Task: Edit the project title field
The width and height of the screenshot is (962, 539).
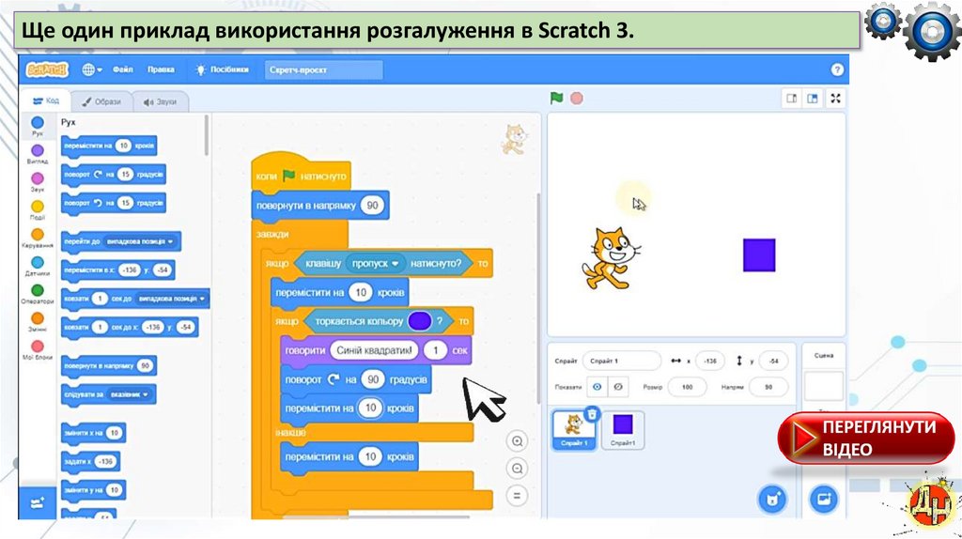Action: [323, 69]
